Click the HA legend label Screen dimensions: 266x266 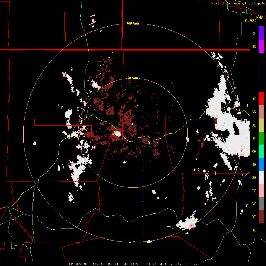[x=254, y=99]
